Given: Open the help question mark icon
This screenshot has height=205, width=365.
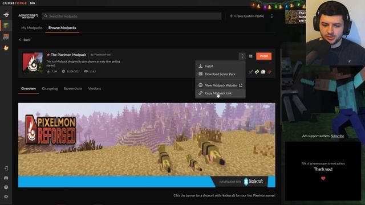Looking at the screenshot, I should [x=6, y=187].
